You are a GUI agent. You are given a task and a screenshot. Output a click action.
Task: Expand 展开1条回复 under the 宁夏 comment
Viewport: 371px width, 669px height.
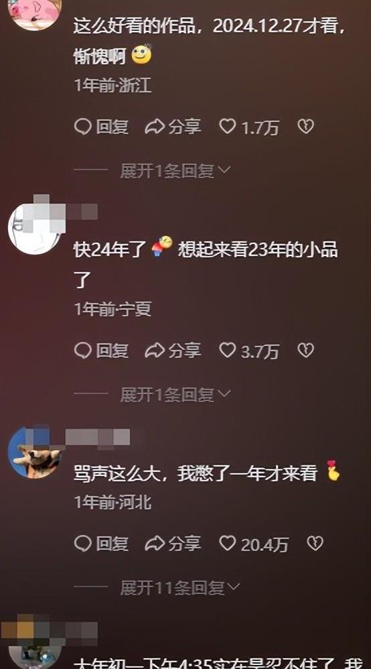pyautogui.click(x=175, y=395)
